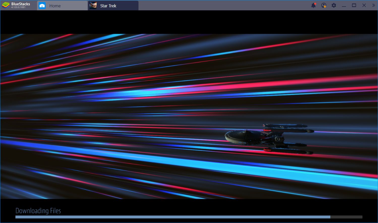Open the account profile icon
The width and height of the screenshot is (378, 223).
click(x=324, y=5)
